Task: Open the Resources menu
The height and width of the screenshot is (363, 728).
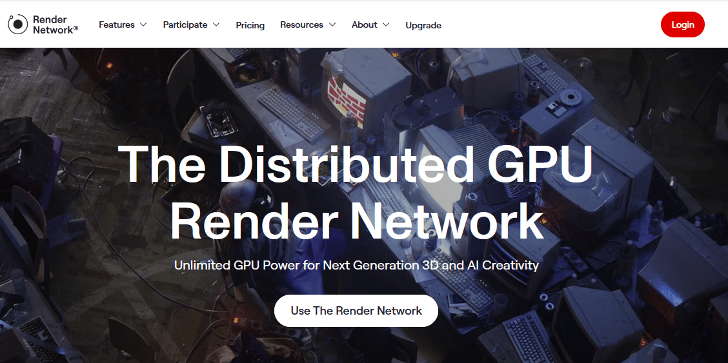Action: pyautogui.click(x=301, y=25)
